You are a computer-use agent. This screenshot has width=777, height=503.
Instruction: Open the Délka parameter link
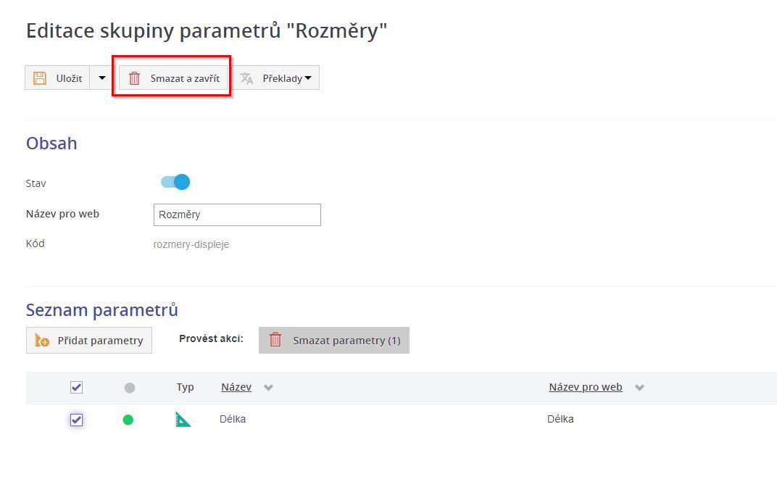coord(233,419)
